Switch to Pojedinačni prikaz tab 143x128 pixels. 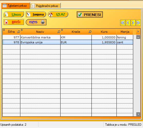pyautogui.click(x=45, y=6)
